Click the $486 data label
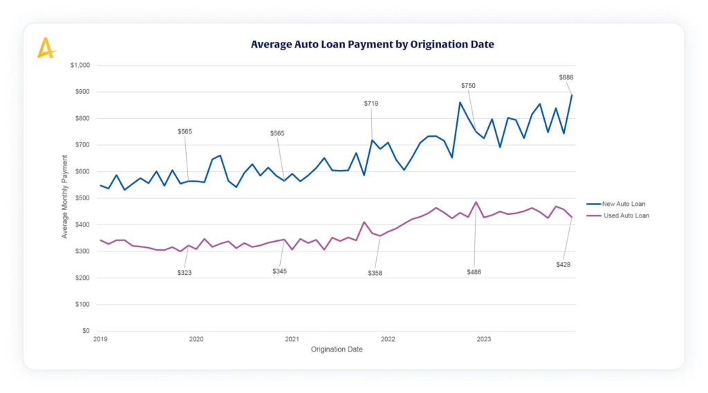This screenshot has width=708, height=393. [474, 273]
